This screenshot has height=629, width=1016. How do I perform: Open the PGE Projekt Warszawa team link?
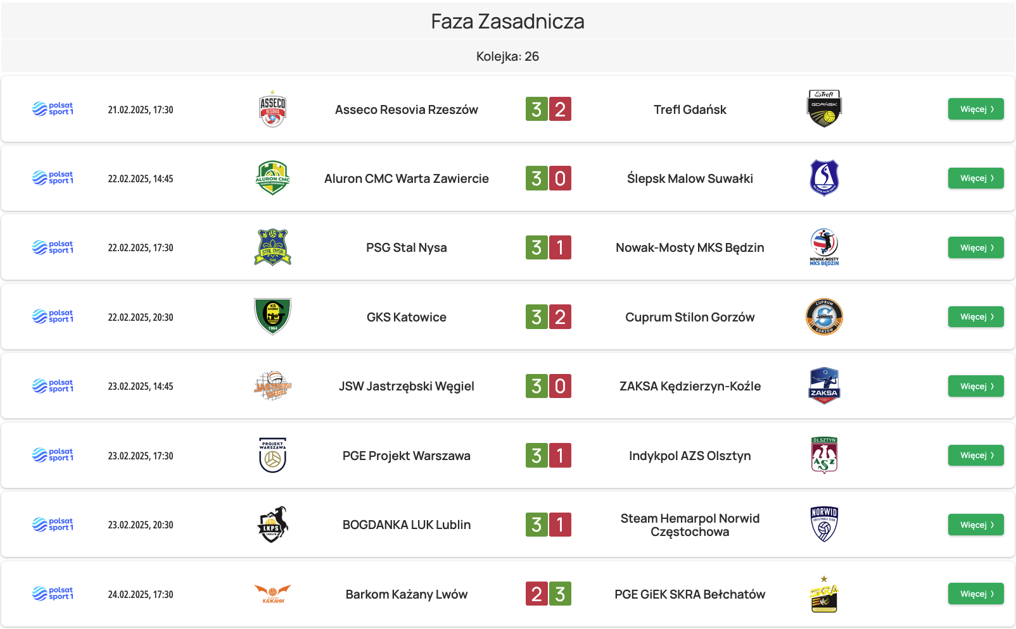406,456
